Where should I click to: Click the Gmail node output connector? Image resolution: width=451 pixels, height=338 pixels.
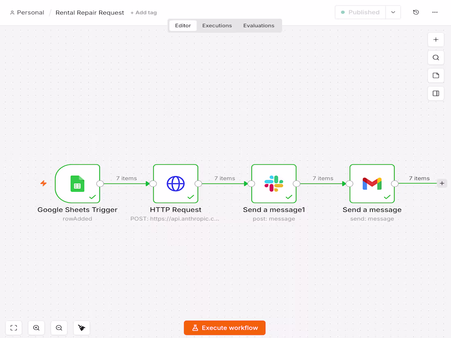394,184
